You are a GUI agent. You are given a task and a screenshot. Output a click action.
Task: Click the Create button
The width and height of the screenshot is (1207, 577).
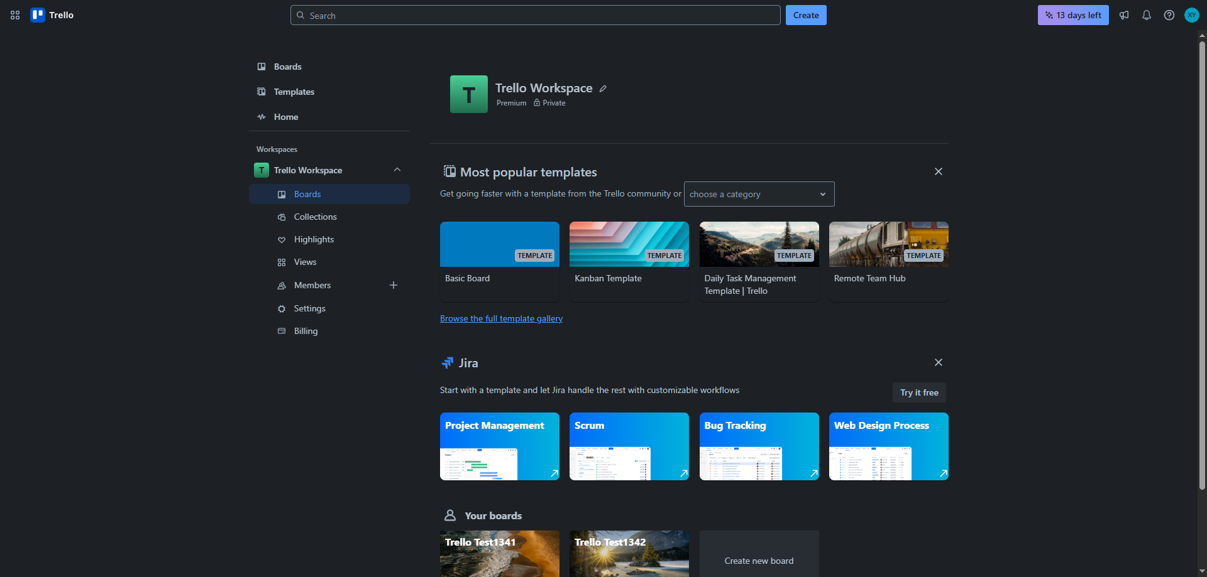point(806,15)
